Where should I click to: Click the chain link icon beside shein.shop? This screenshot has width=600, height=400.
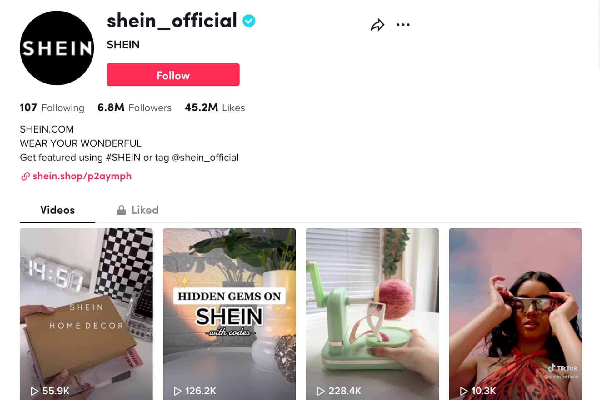(x=25, y=176)
